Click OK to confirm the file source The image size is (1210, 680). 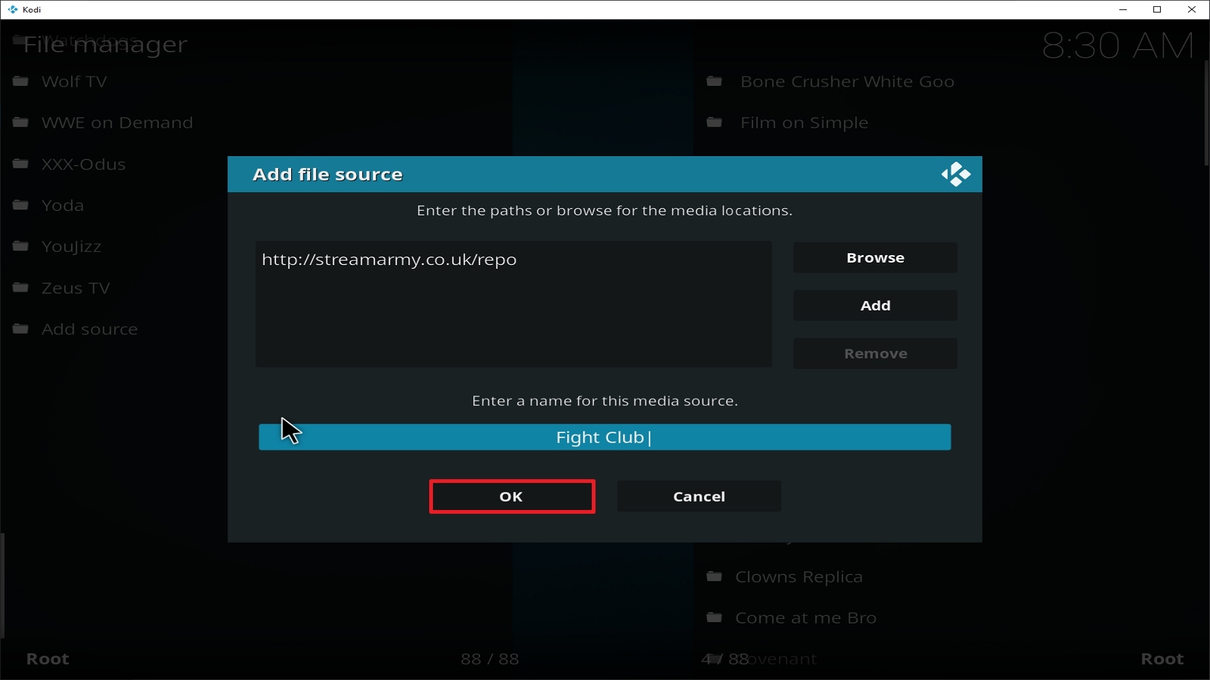pos(512,497)
